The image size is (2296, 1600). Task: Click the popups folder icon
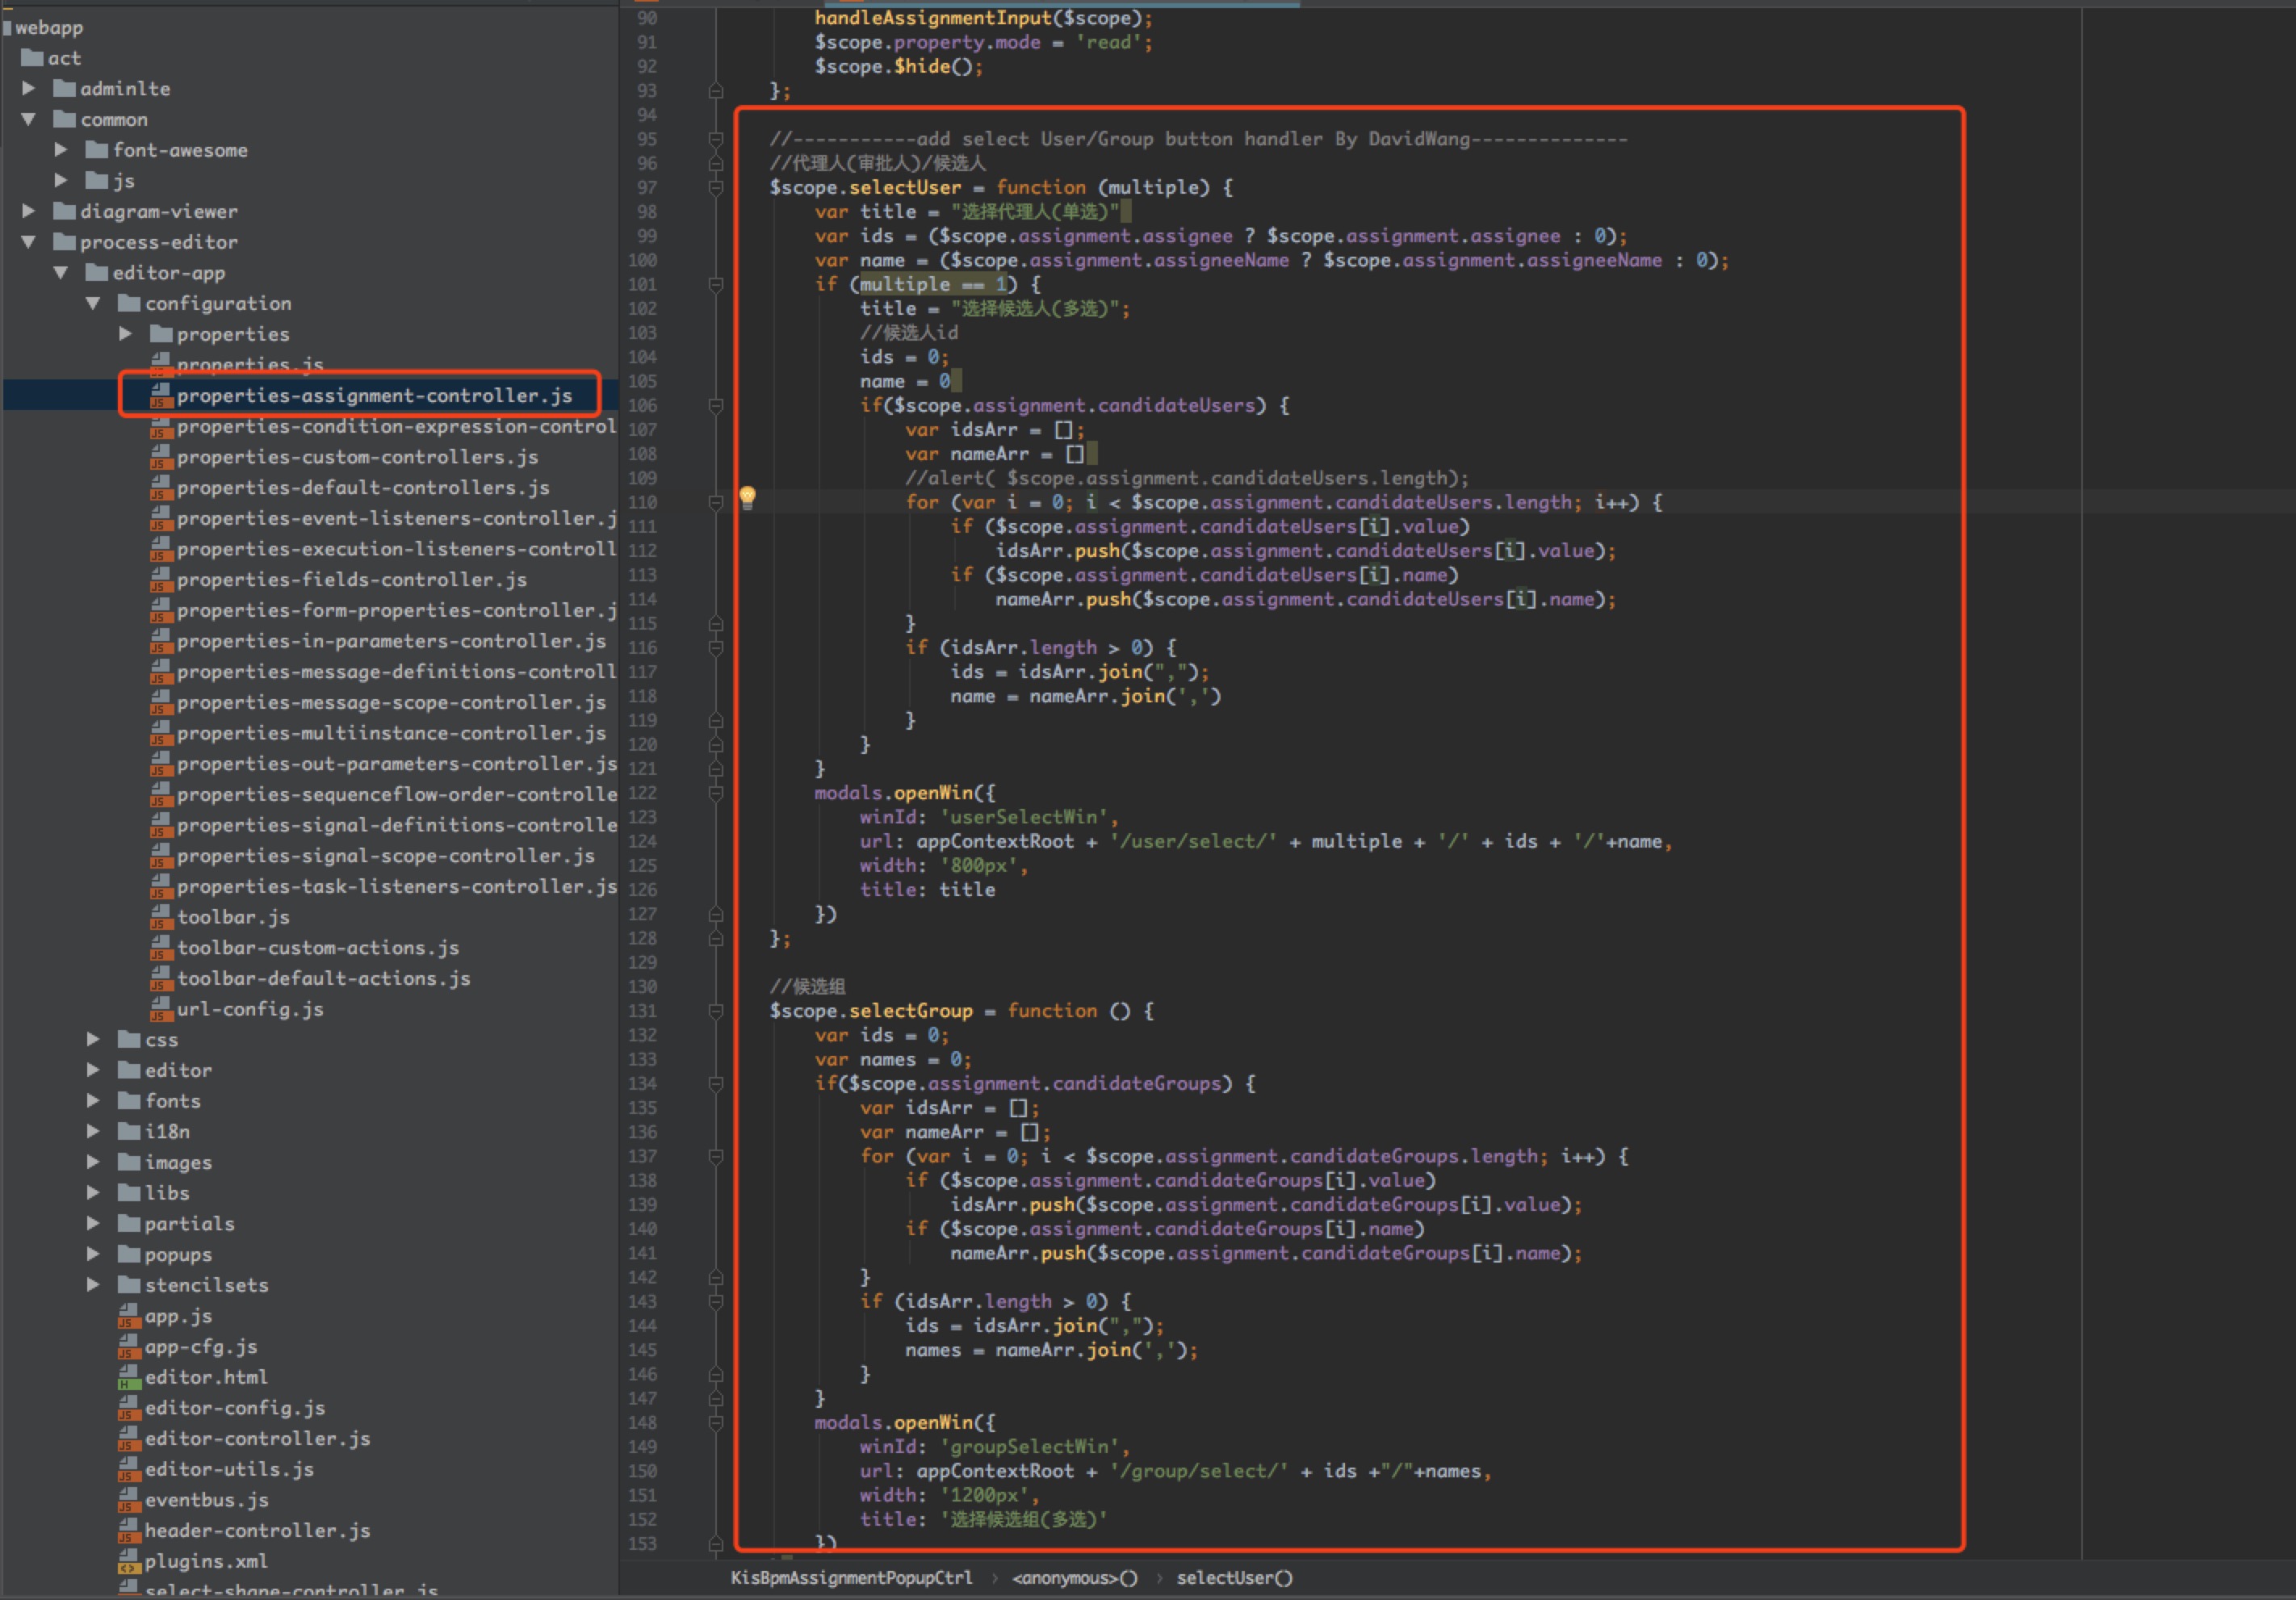click(x=129, y=1254)
